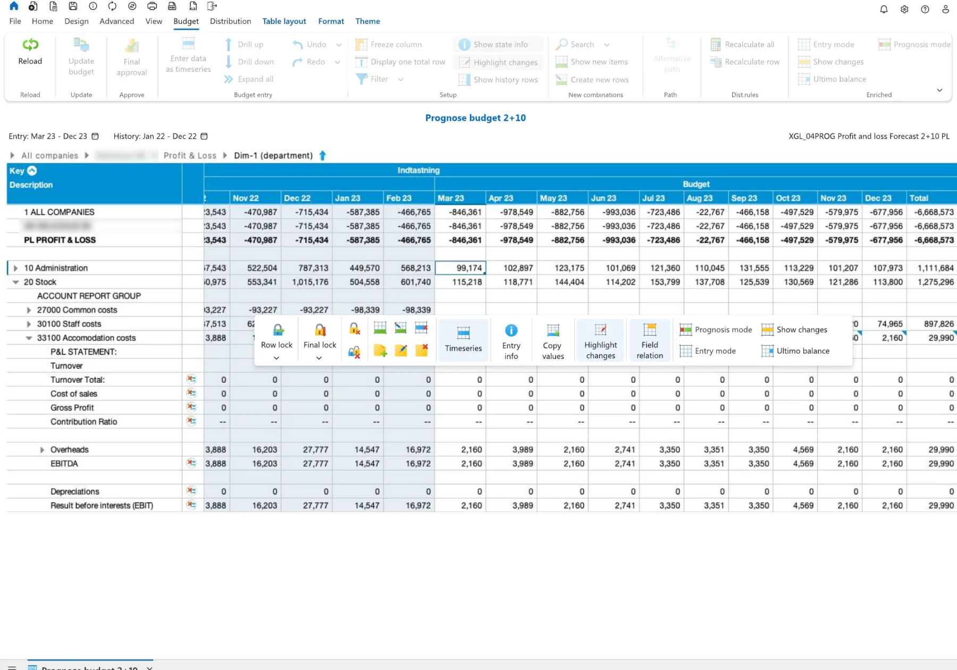Expand the 27000 Common costs row
This screenshot has width=957, height=670.
(29, 310)
